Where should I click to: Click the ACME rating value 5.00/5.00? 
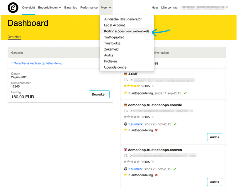click(147, 86)
